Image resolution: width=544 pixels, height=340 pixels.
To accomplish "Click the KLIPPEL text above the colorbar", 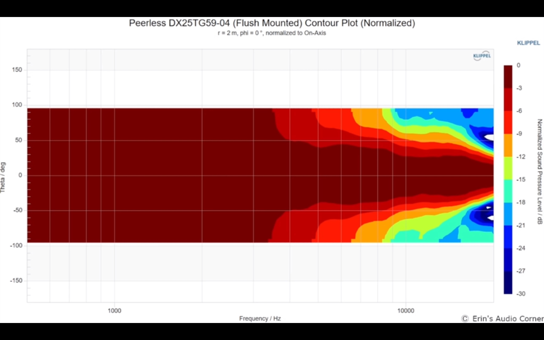I will [x=528, y=43].
